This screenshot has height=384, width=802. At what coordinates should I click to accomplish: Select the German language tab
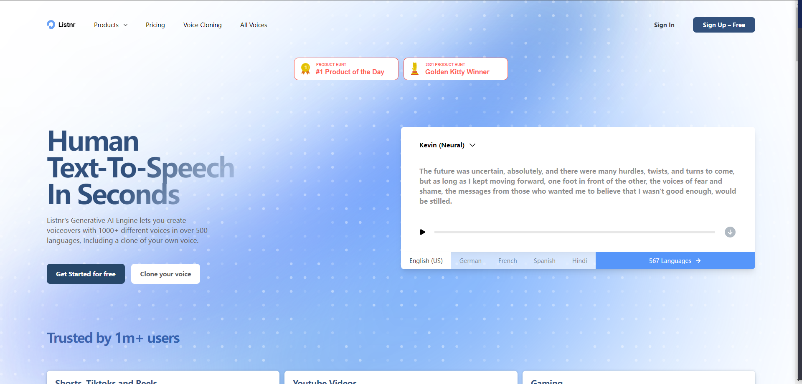(470, 261)
